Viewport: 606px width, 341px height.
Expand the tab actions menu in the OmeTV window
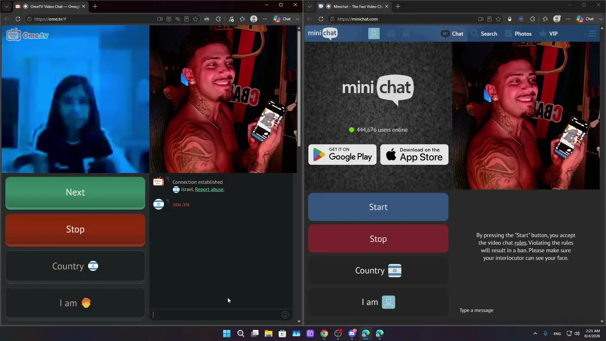coord(6,6)
